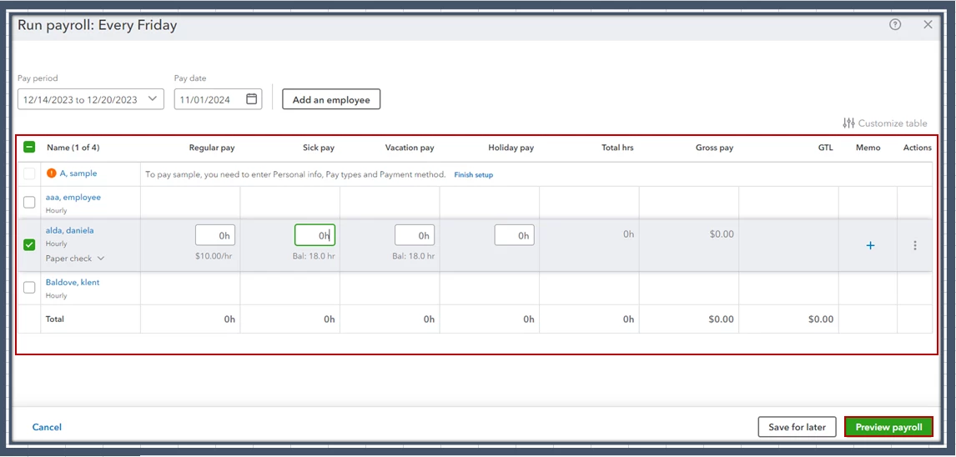The width and height of the screenshot is (956, 457).
Task: Check the box for Baldove, klent
Action: click(29, 288)
